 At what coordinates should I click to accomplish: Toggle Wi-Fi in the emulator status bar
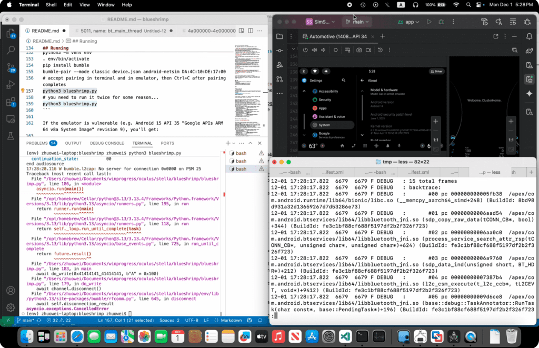pyautogui.click(x=315, y=71)
